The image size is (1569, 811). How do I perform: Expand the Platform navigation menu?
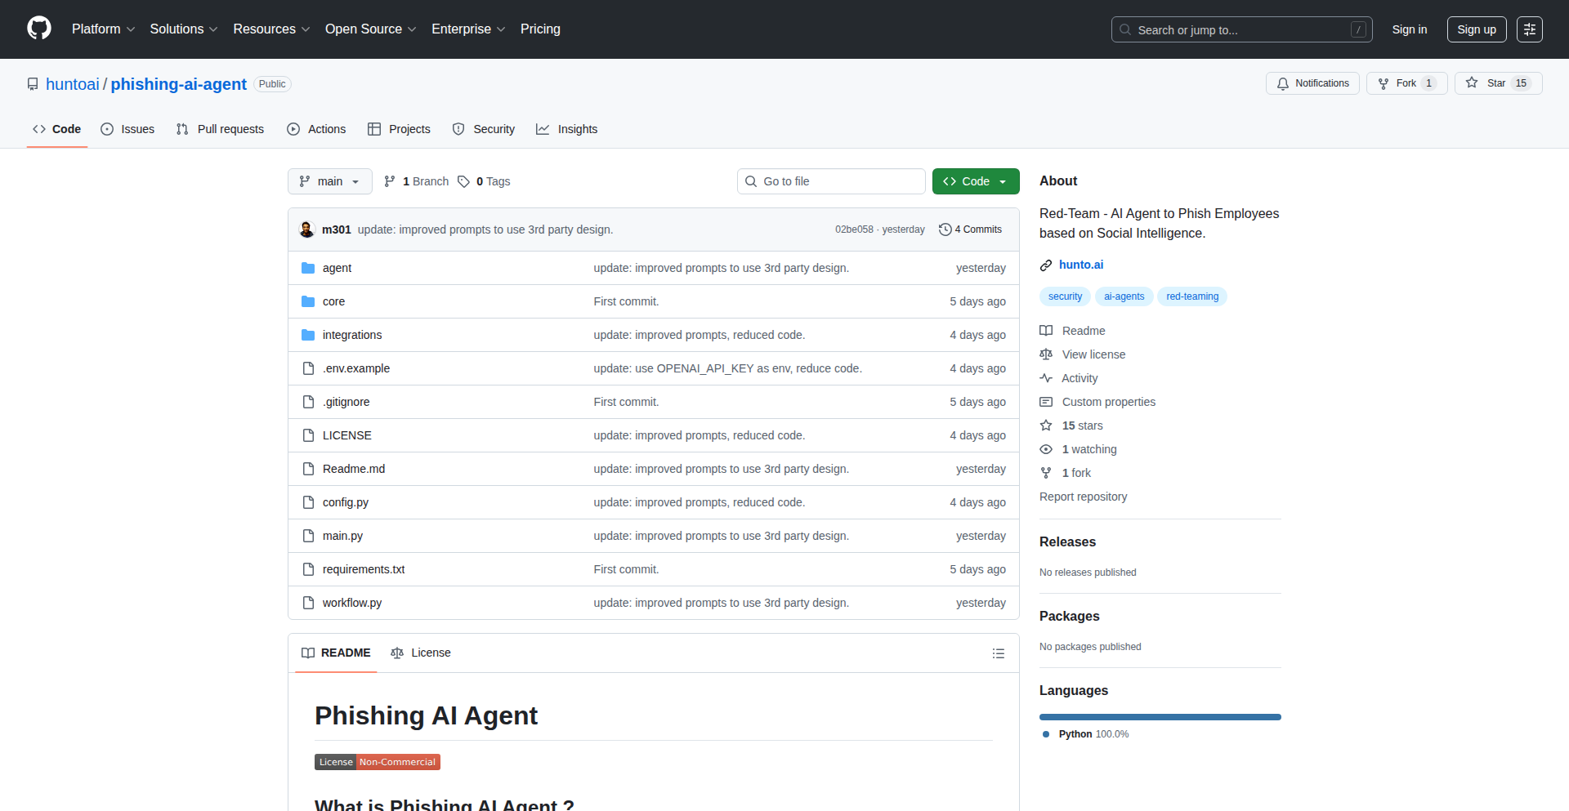click(x=103, y=29)
